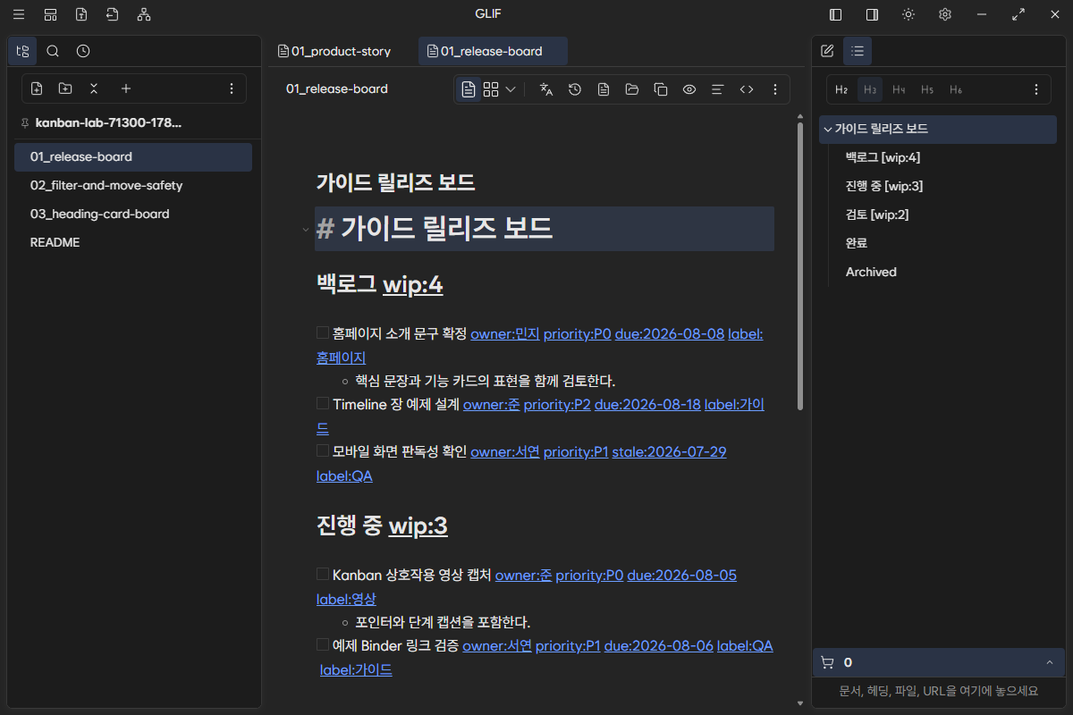Image resolution: width=1073 pixels, height=715 pixels.
Task: Click the editor vertical scrollbar
Action: click(x=799, y=266)
